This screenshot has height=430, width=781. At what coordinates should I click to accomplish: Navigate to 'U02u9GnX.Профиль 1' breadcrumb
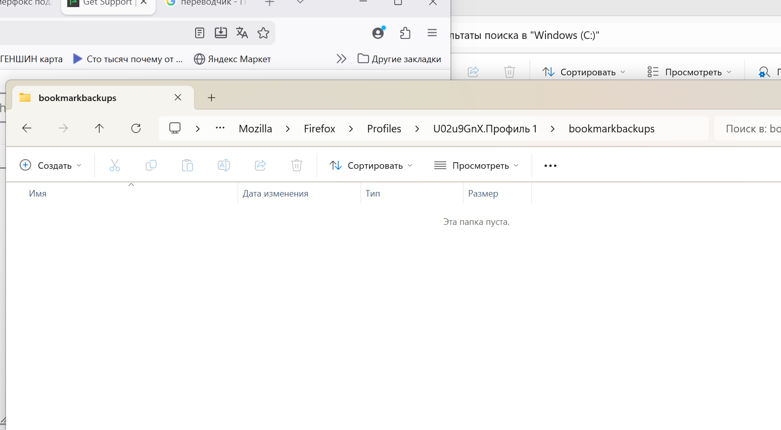[x=485, y=129]
